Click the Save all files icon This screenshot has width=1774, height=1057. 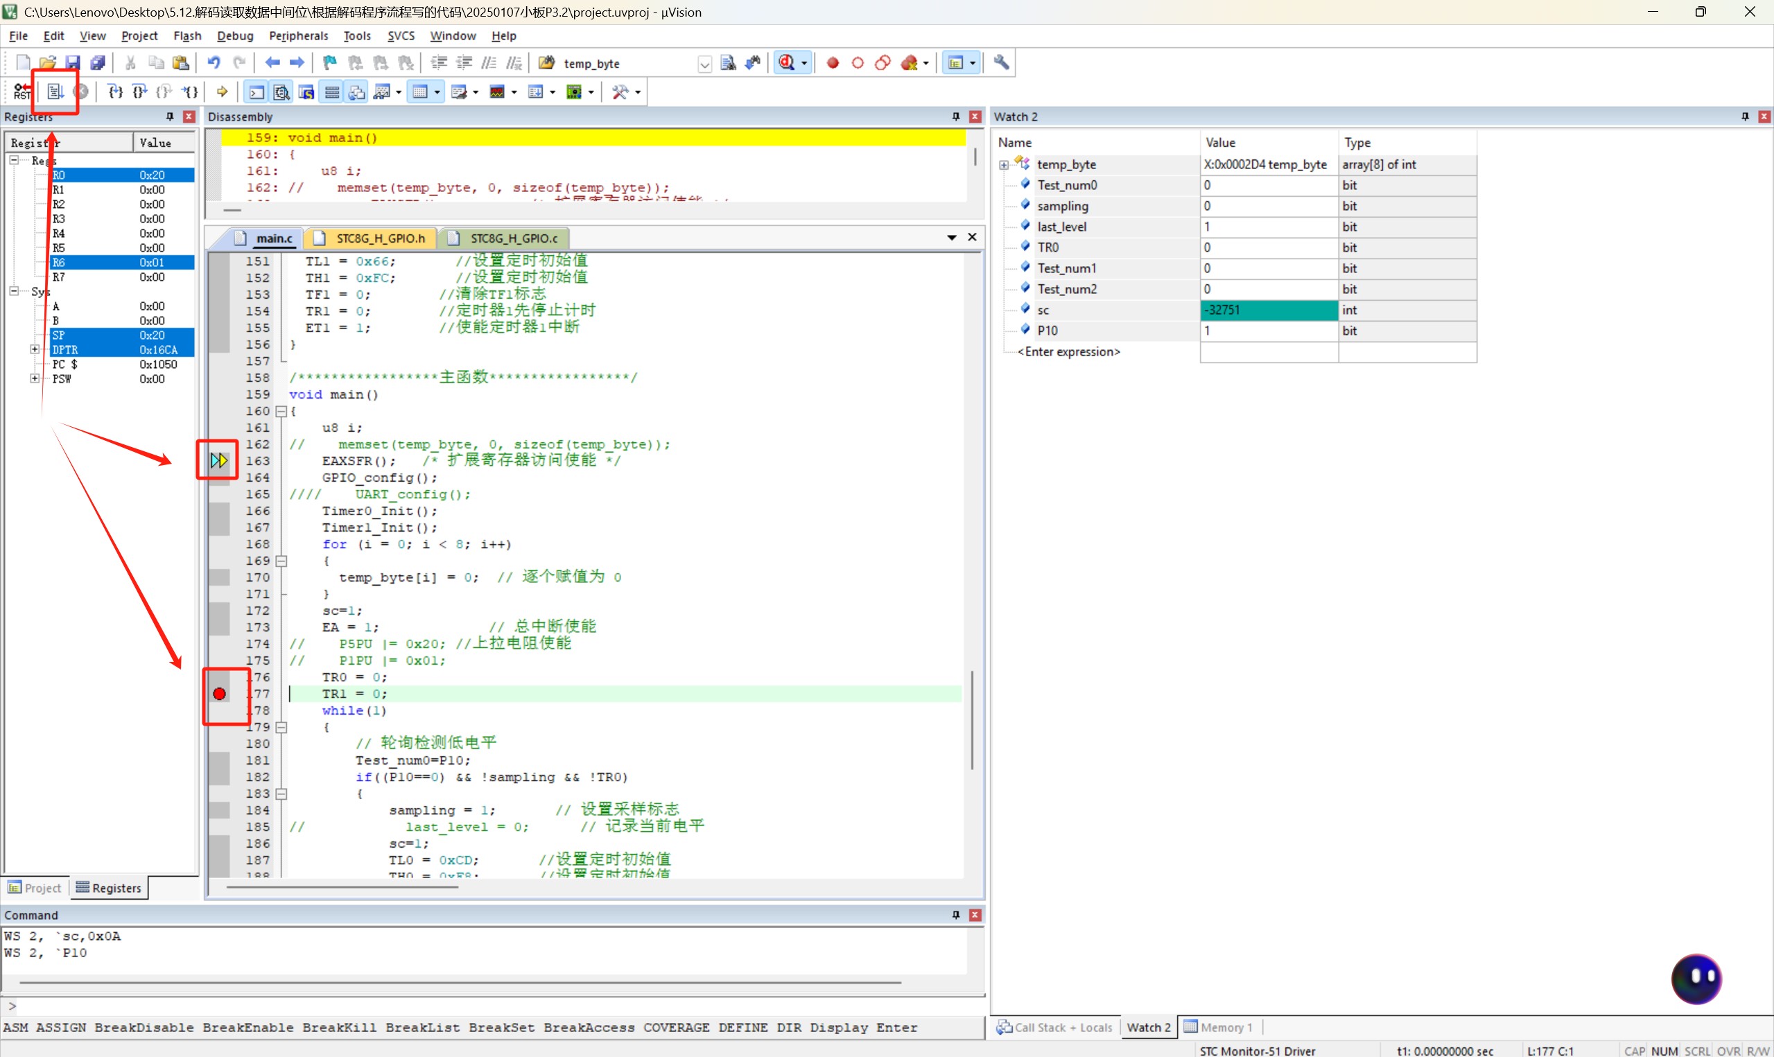pos(98,62)
